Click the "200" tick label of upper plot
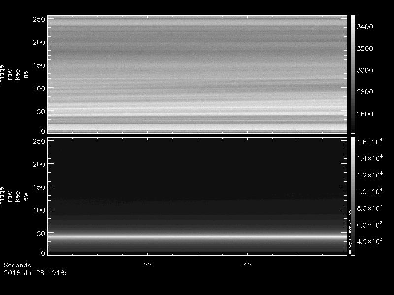Image resolution: width=394 pixels, height=295 pixels. pos(39,42)
